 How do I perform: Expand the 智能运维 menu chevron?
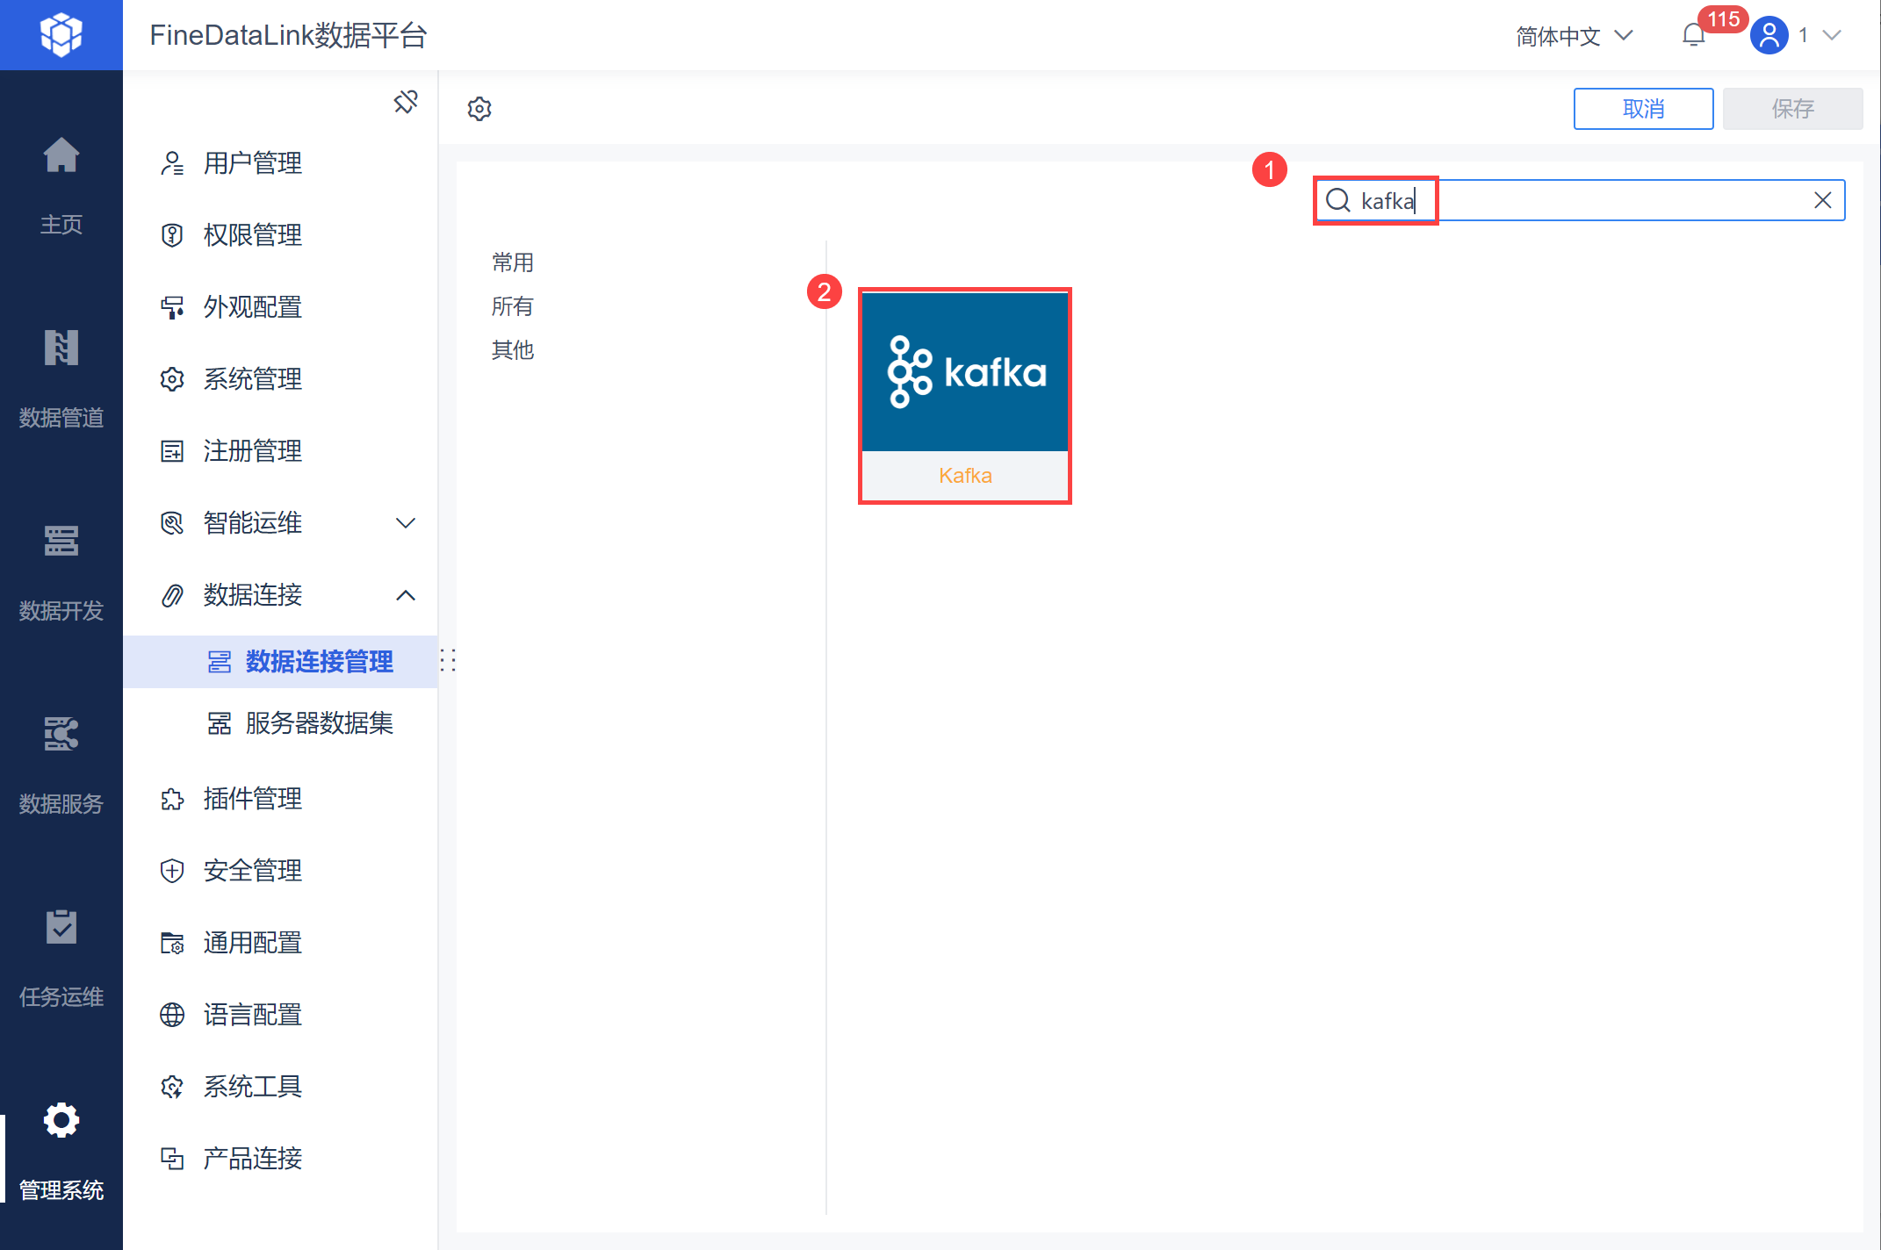[405, 523]
